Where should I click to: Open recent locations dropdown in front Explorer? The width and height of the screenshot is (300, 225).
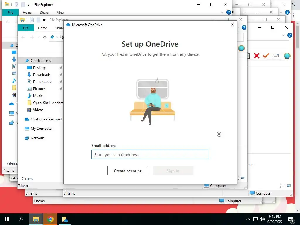coord(38,37)
